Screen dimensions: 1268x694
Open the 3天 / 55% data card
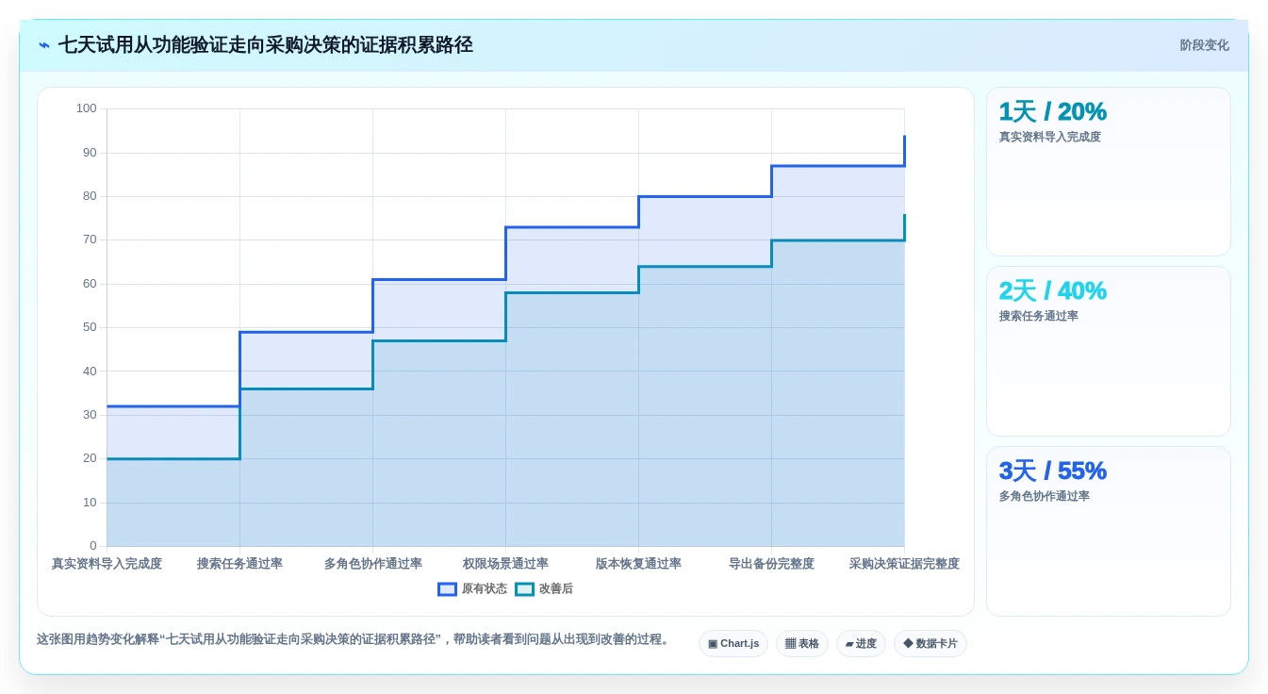point(1109,532)
